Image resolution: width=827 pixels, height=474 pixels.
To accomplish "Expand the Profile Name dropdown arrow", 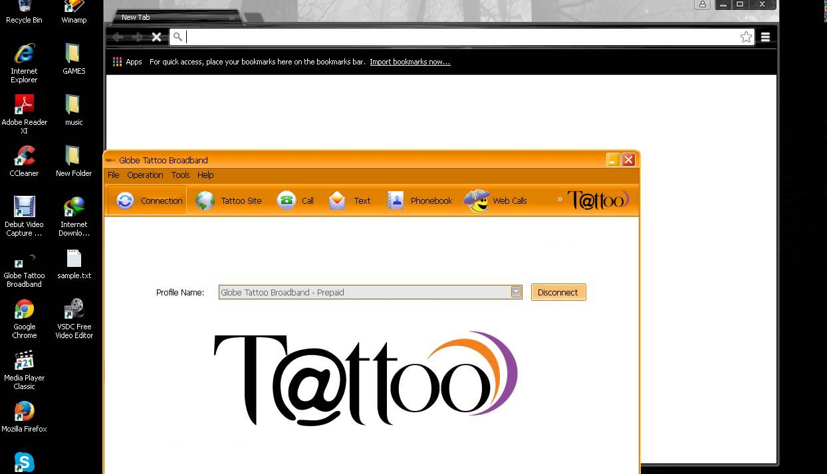I will click(516, 292).
